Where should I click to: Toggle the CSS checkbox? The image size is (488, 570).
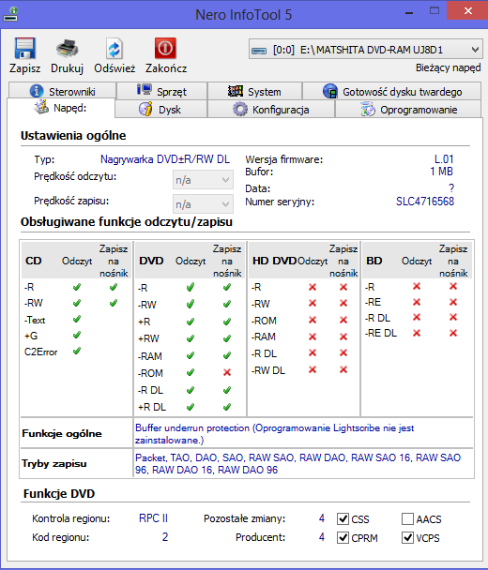[x=343, y=518]
